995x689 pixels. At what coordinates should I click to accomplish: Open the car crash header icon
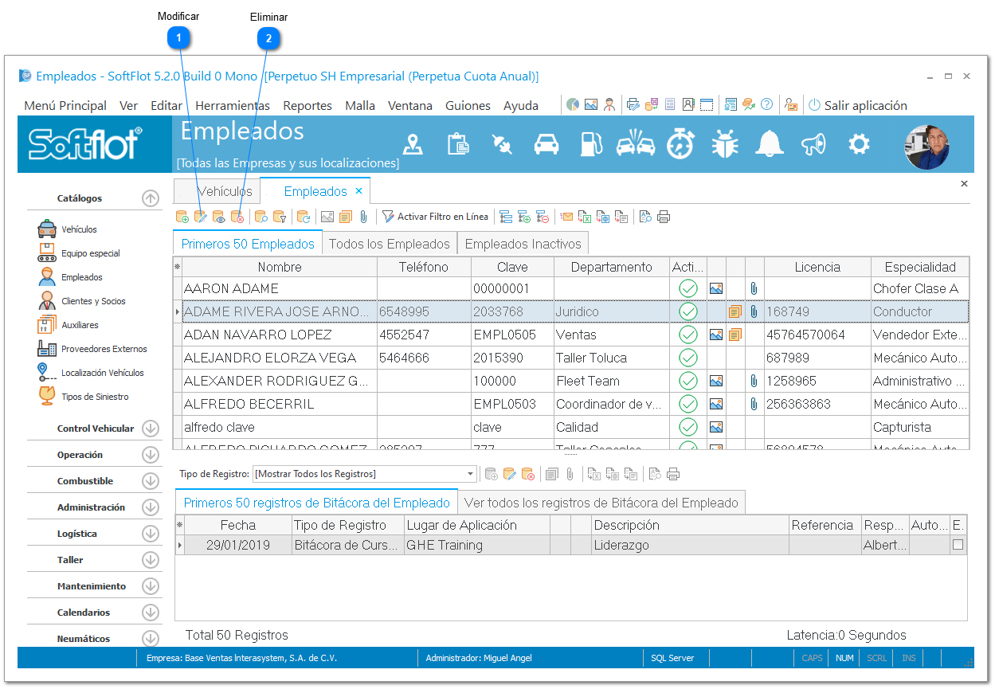click(x=635, y=144)
